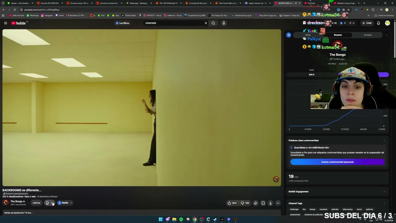Image resolution: width=396 pixels, height=223 pixels.
Task: Like the video with thumbs up
Action: (232, 203)
